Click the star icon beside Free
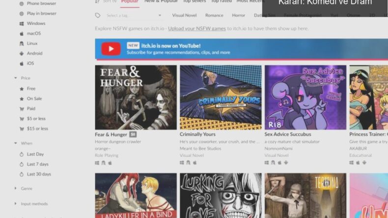The width and height of the screenshot is (388, 218). pos(22,89)
